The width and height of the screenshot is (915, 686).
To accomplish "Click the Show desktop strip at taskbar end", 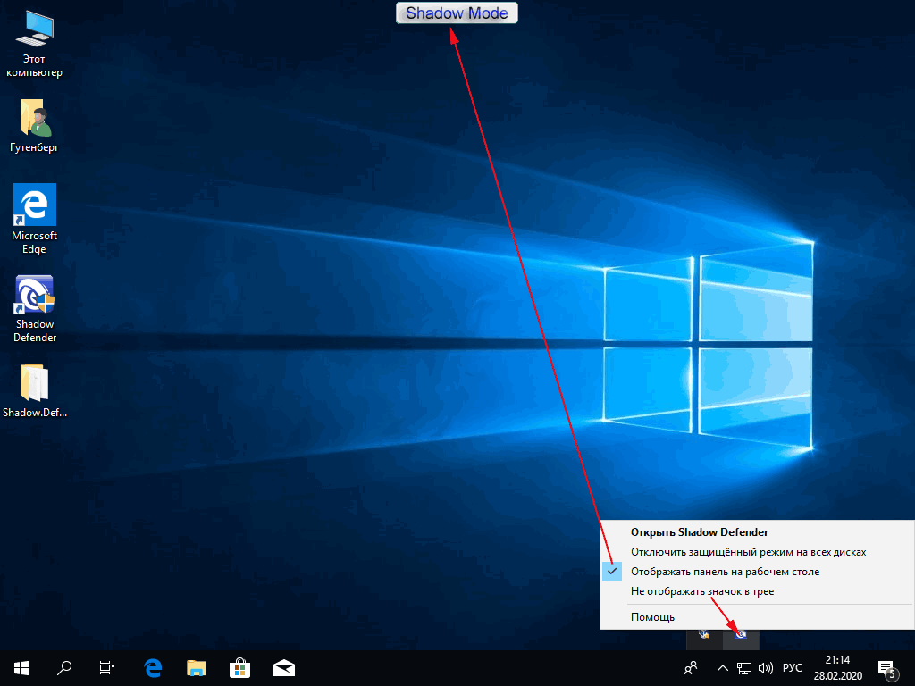I will [912, 668].
